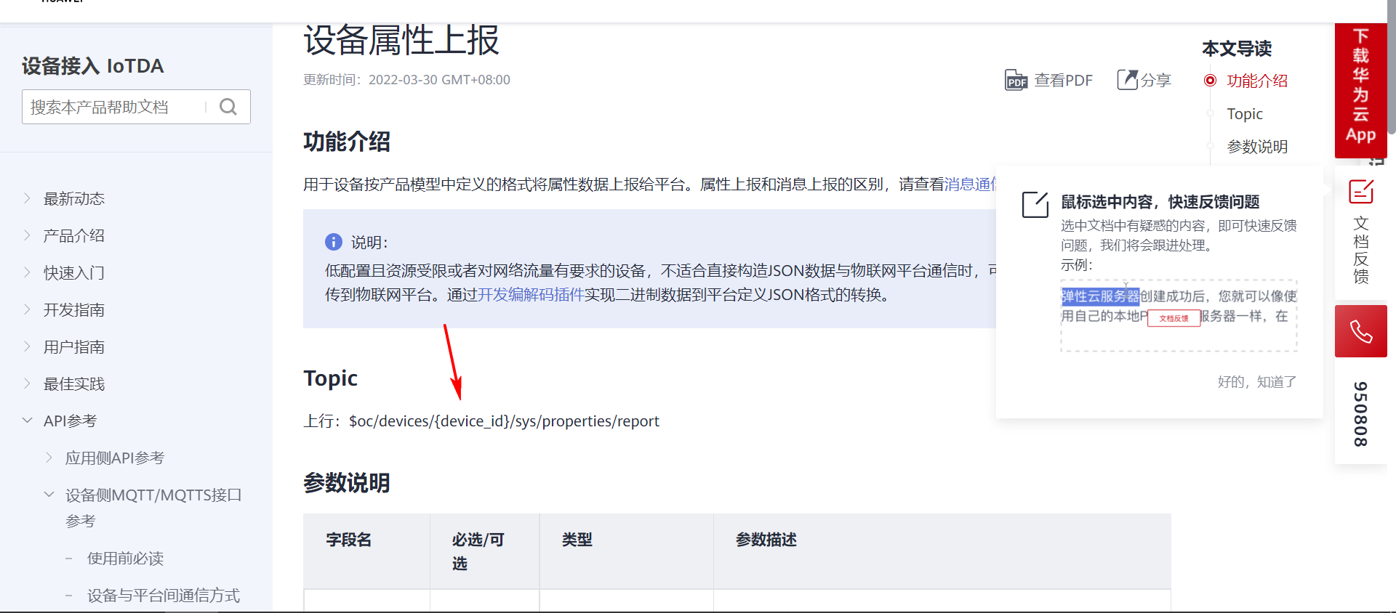Dismiss popup with 好的，知道了
The image size is (1396, 613).
click(x=1256, y=382)
